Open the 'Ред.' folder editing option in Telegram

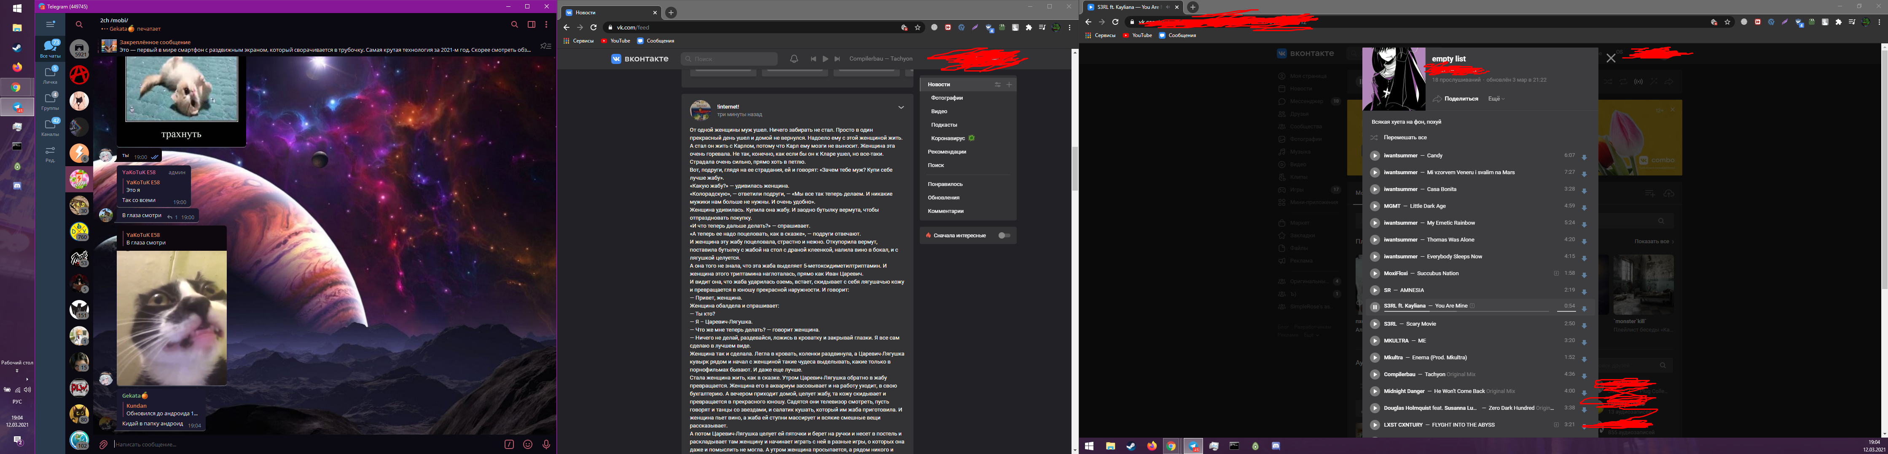(51, 154)
